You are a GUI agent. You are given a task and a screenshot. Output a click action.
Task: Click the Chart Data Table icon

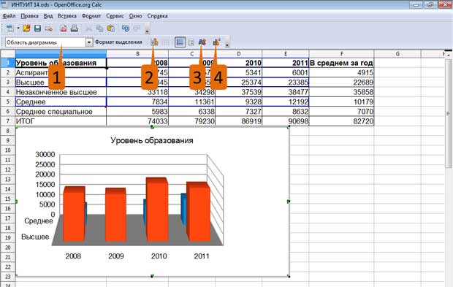[165, 42]
